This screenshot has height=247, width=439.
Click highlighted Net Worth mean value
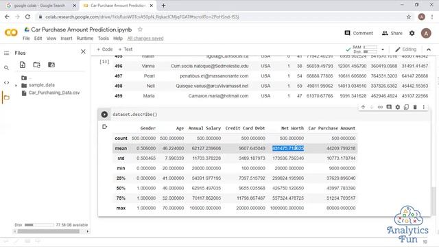tap(288, 148)
